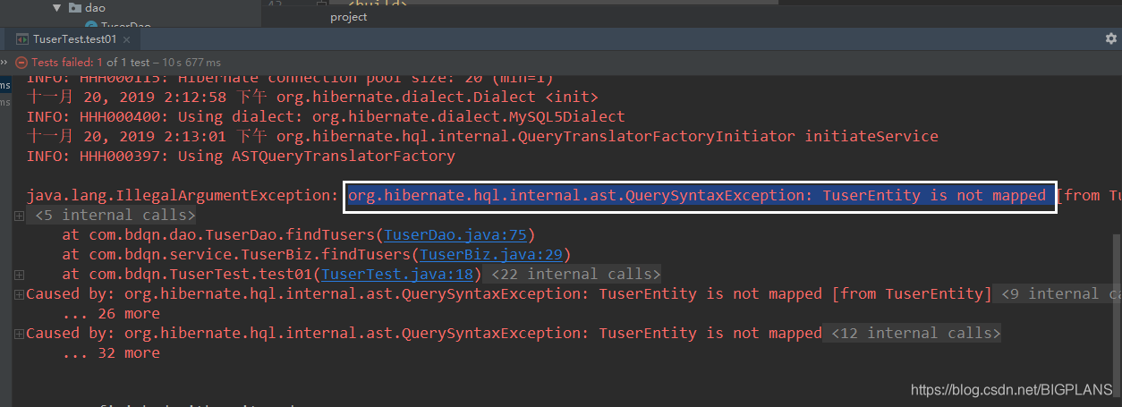
Task: Unfold the <12 internal calls> placeholder
Action: (911, 333)
